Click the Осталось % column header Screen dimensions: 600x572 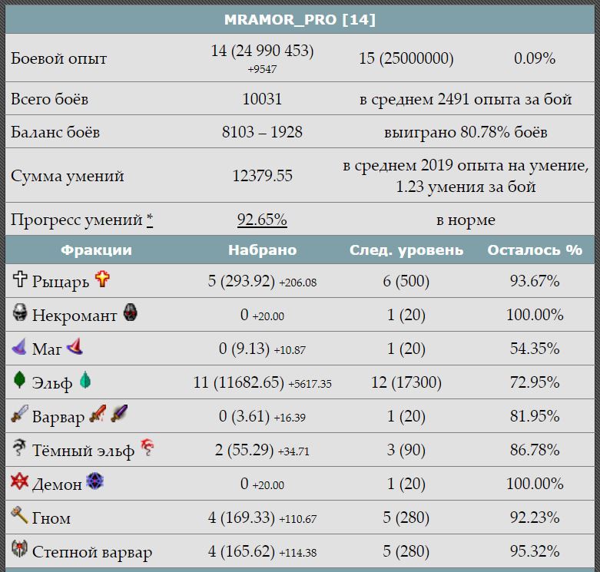tap(535, 250)
